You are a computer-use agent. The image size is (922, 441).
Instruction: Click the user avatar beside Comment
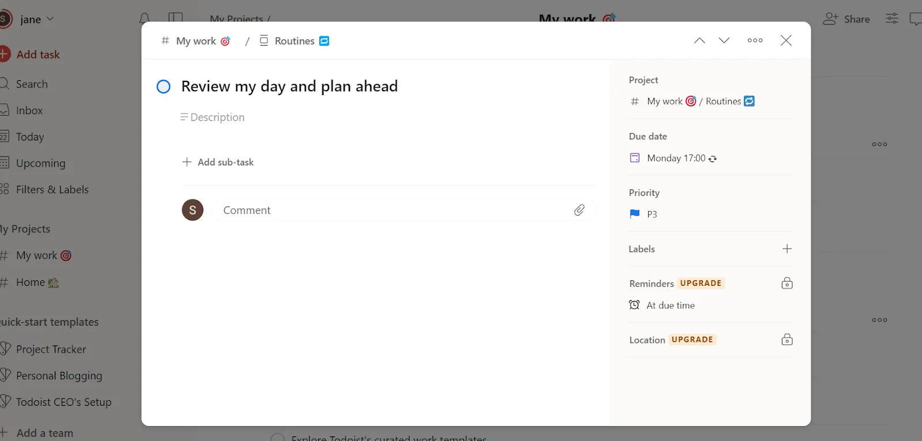(x=192, y=210)
